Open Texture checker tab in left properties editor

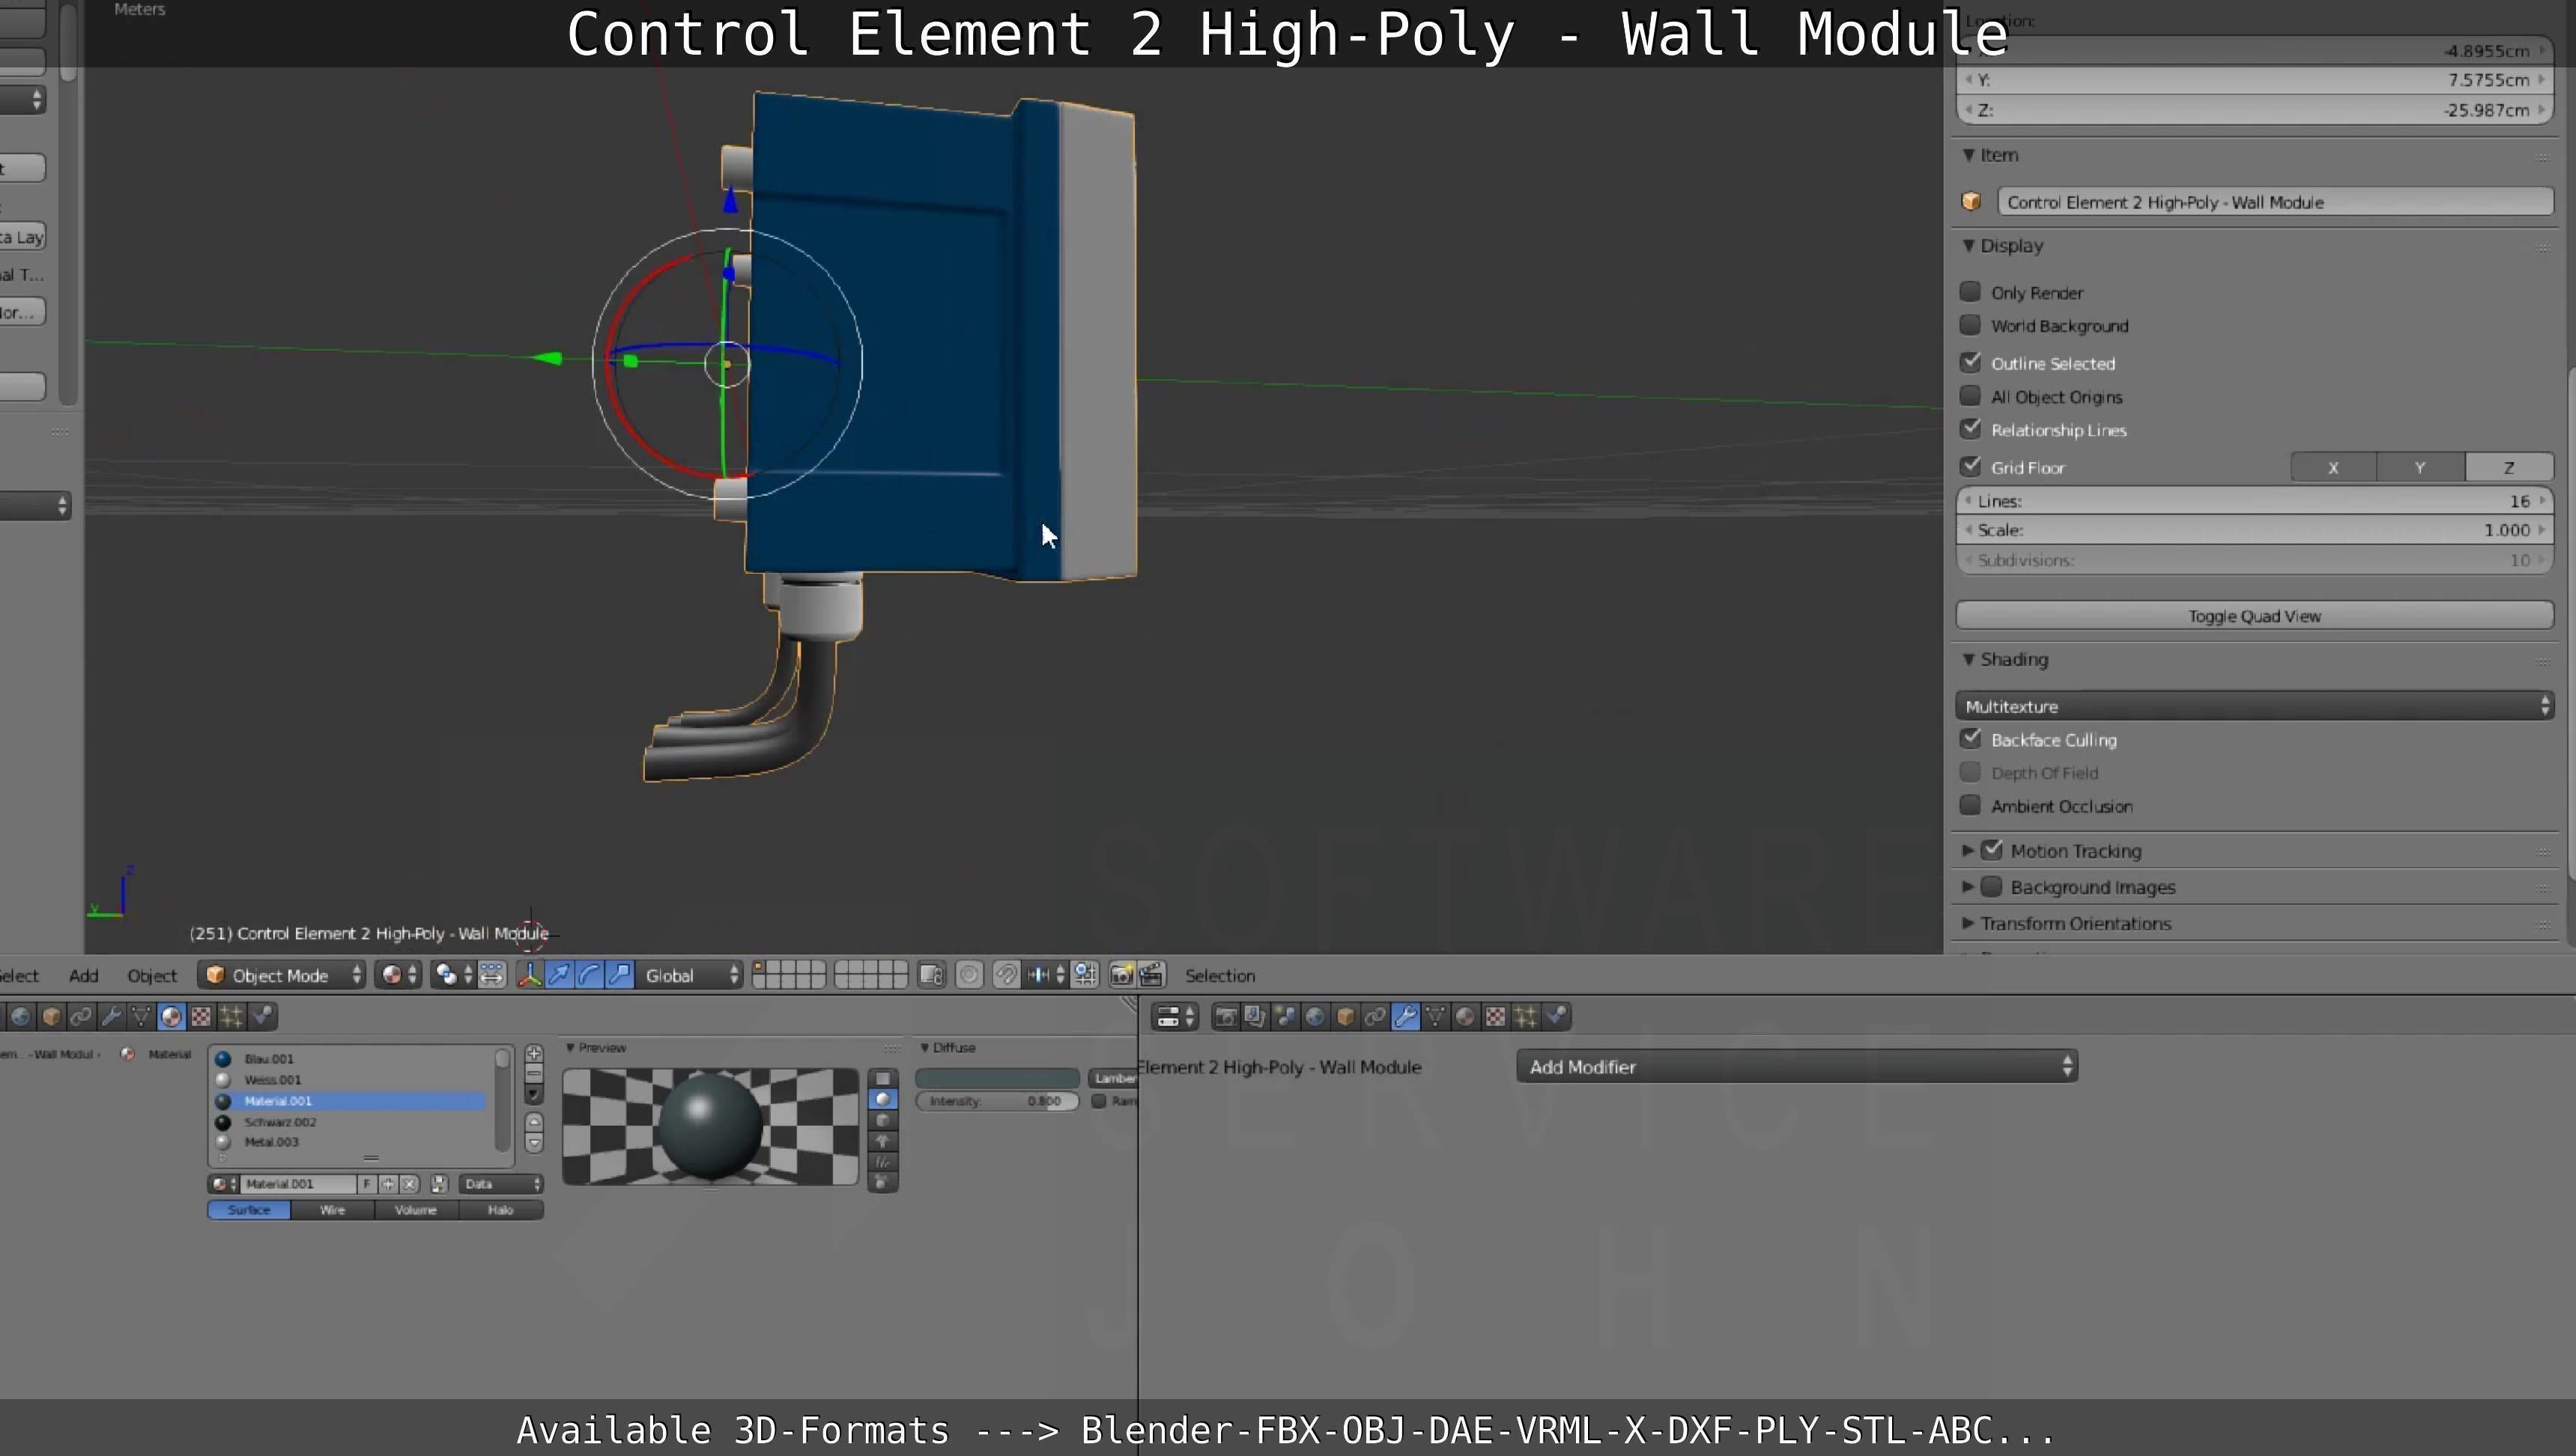[x=201, y=1017]
